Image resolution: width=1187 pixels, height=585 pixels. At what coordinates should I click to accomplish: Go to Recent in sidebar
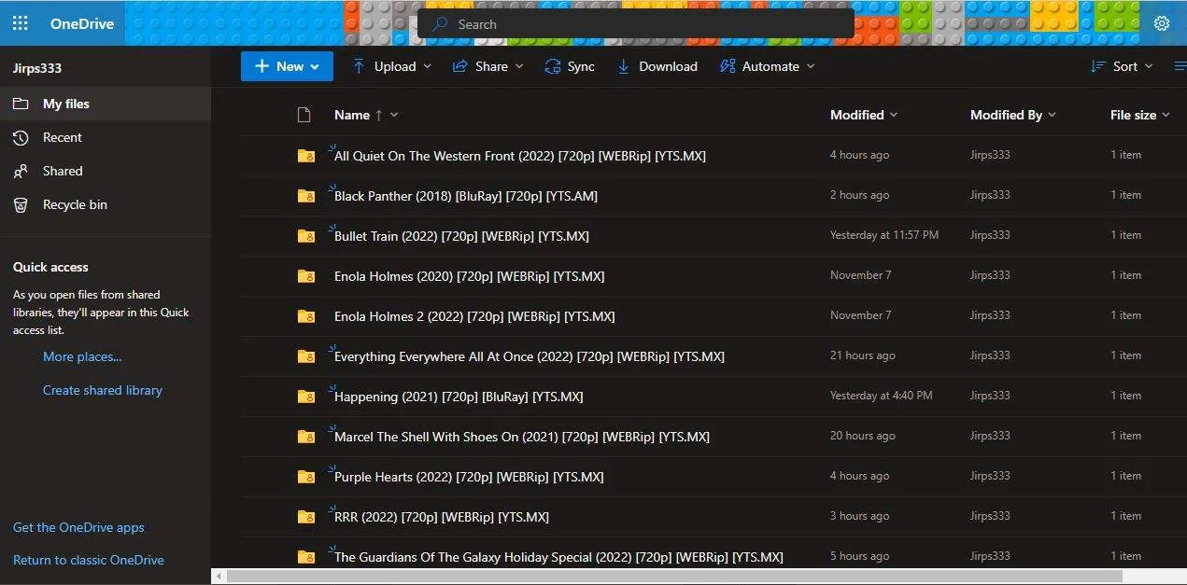click(106, 137)
